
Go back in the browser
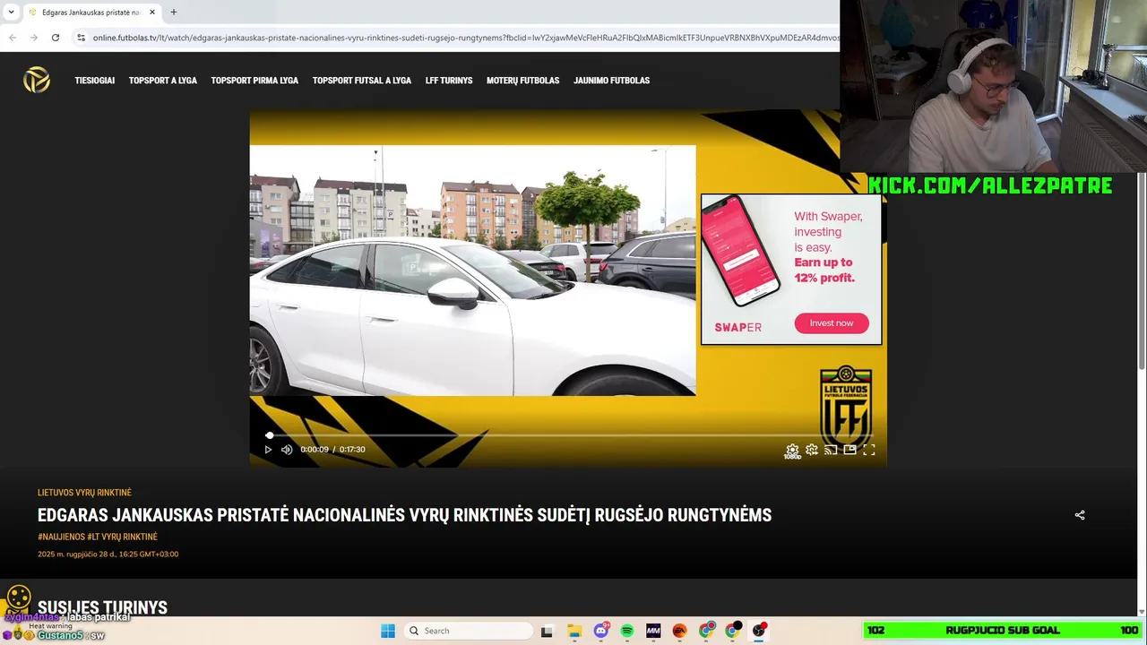click(13, 38)
